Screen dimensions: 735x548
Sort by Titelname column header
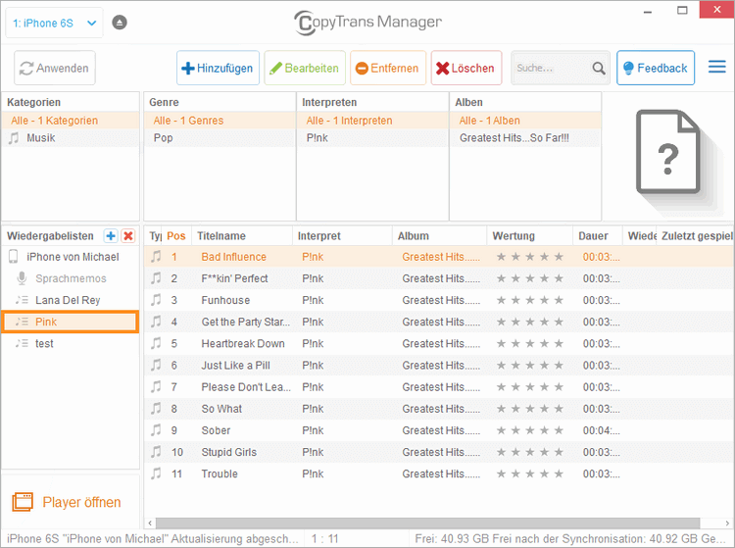[241, 236]
